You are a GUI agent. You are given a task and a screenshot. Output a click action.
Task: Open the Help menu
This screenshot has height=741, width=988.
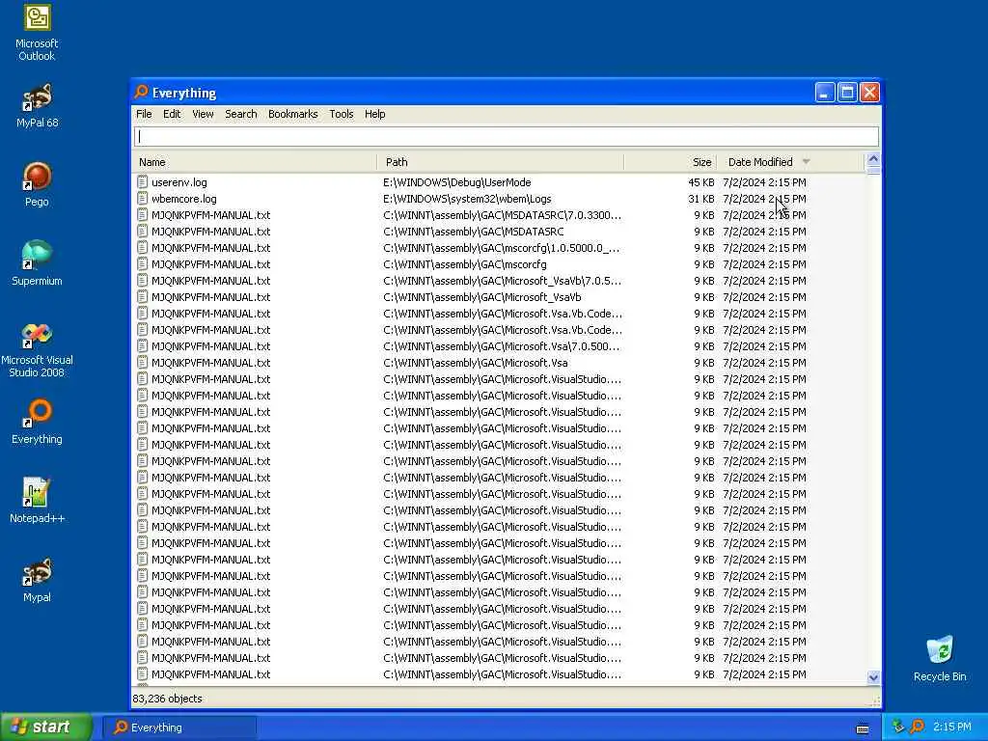click(x=375, y=114)
